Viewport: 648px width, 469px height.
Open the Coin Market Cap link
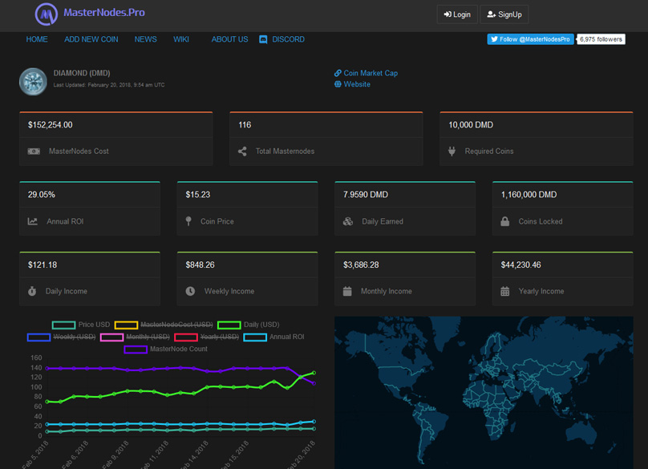(x=371, y=73)
